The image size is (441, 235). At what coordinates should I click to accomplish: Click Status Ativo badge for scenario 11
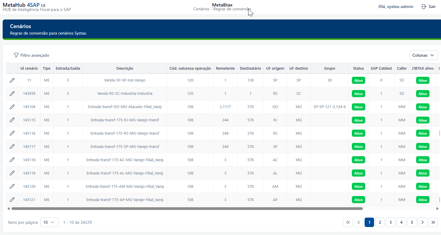point(358,80)
